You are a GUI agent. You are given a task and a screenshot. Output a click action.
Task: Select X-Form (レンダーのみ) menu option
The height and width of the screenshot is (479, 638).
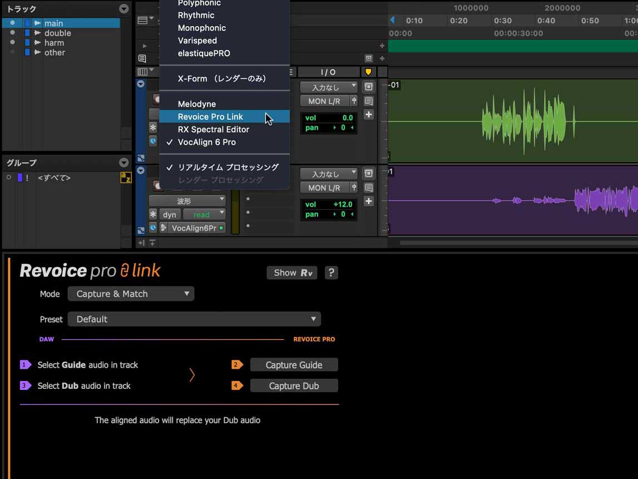click(x=224, y=79)
